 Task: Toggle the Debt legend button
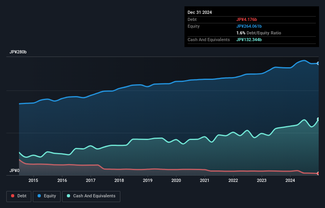(19, 196)
